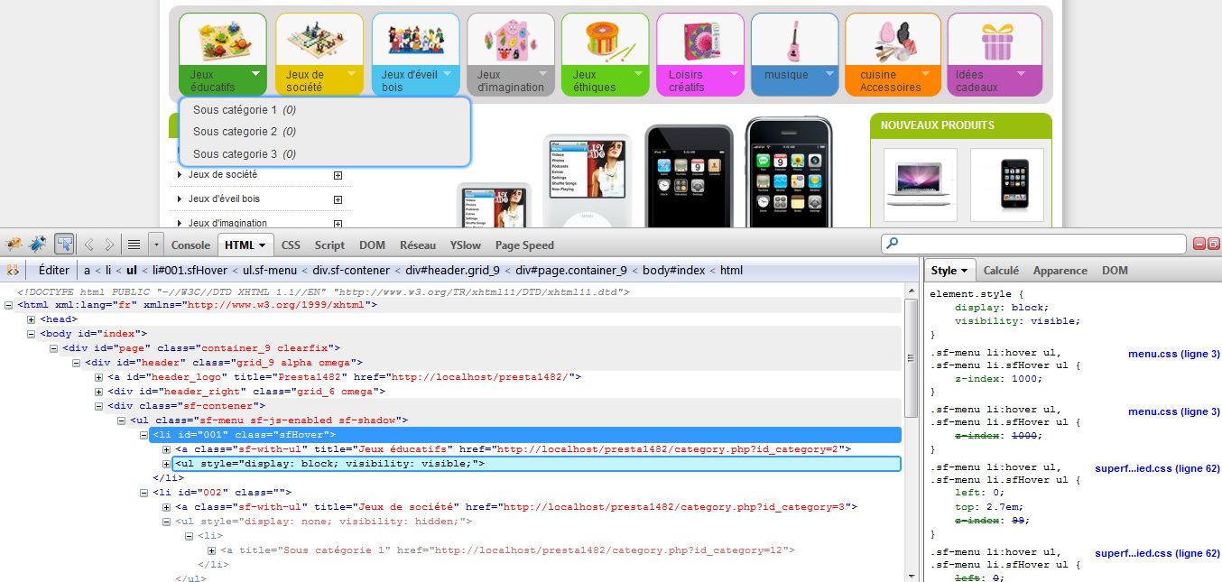The image size is (1222, 582).
Task: Collapse the li id="001" node
Action: click(144, 435)
